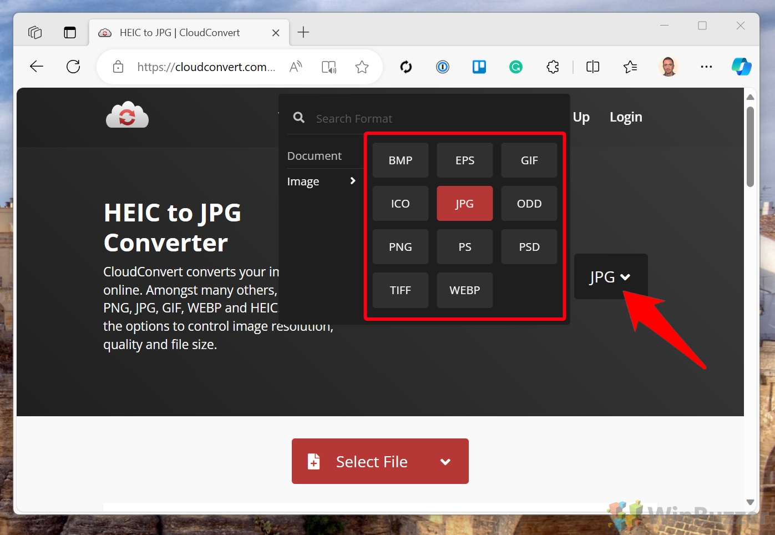This screenshot has height=535, width=775.
Task: Click the sync arrows extension icon
Action: 406,67
